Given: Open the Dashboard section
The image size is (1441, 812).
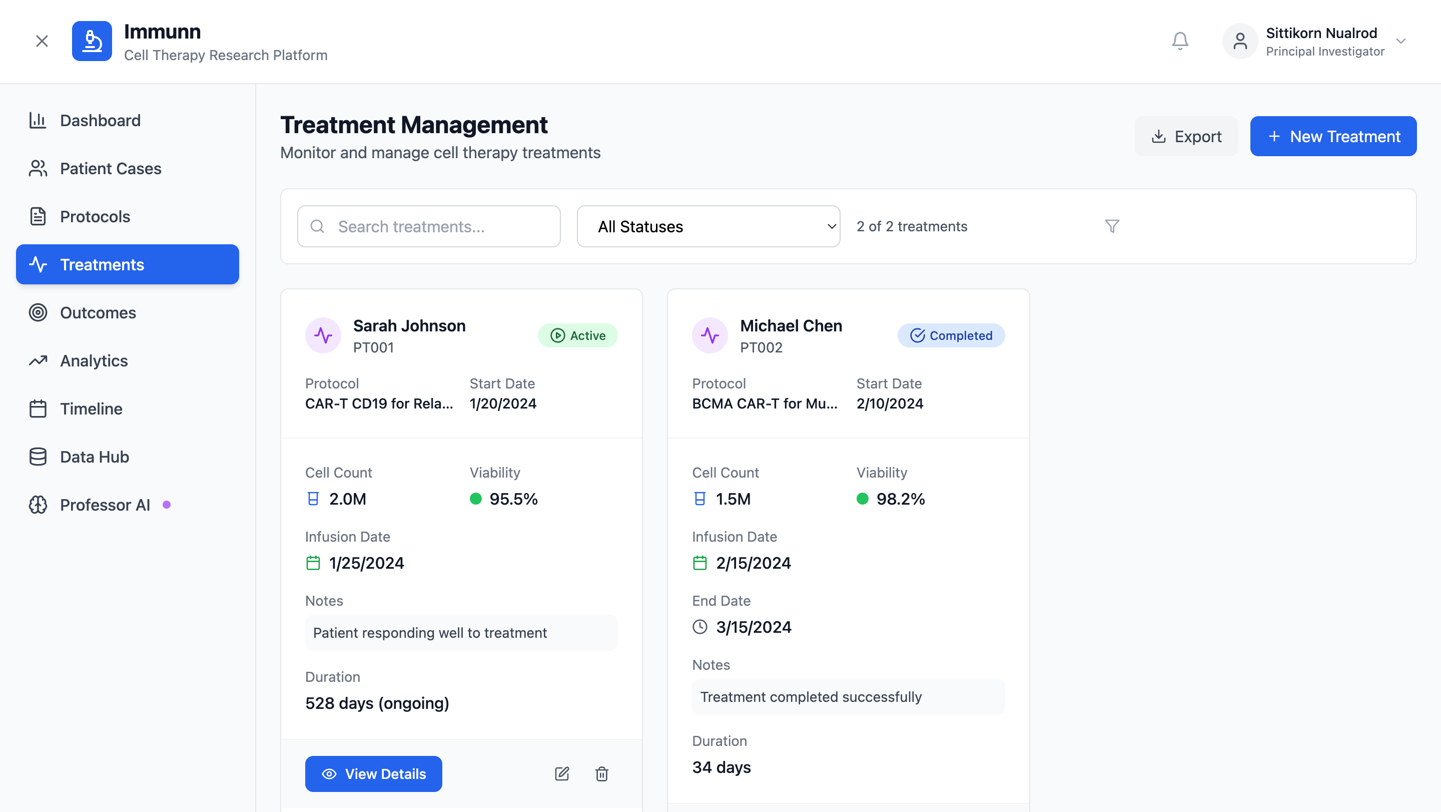Looking at the screenshot, I should click(100, 120).
